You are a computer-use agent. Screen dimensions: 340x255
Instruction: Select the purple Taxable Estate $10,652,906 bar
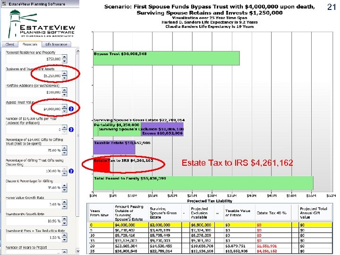tap(114, 147)
